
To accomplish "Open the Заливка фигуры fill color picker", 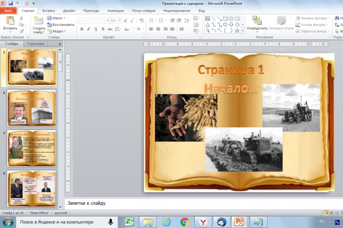I will (x=312, y=18).
